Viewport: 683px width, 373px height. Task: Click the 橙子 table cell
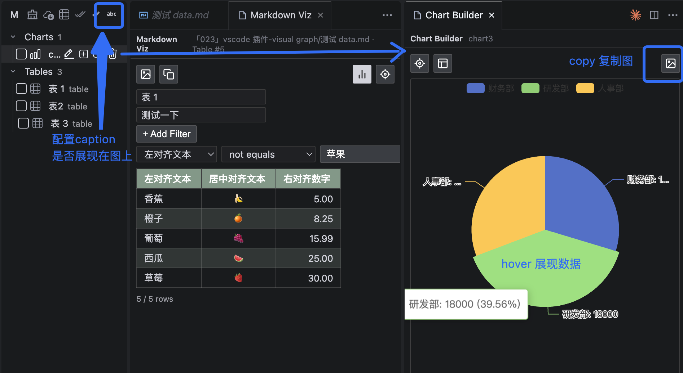[x=169, y=218]
